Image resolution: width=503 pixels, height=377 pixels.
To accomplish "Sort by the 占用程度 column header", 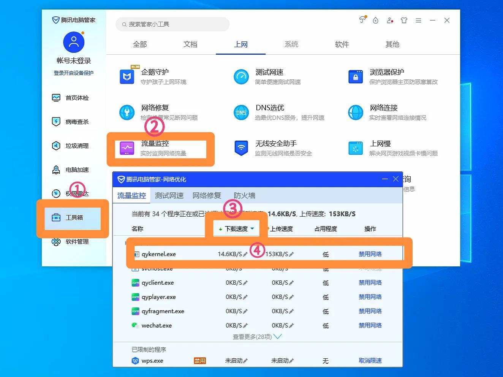I will [326, 229].
